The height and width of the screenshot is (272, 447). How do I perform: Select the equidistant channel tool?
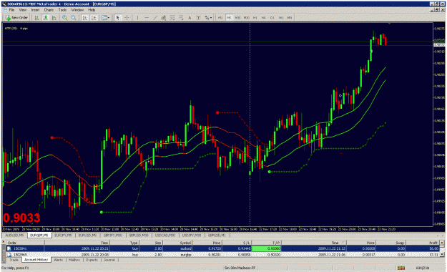point(163,18)
